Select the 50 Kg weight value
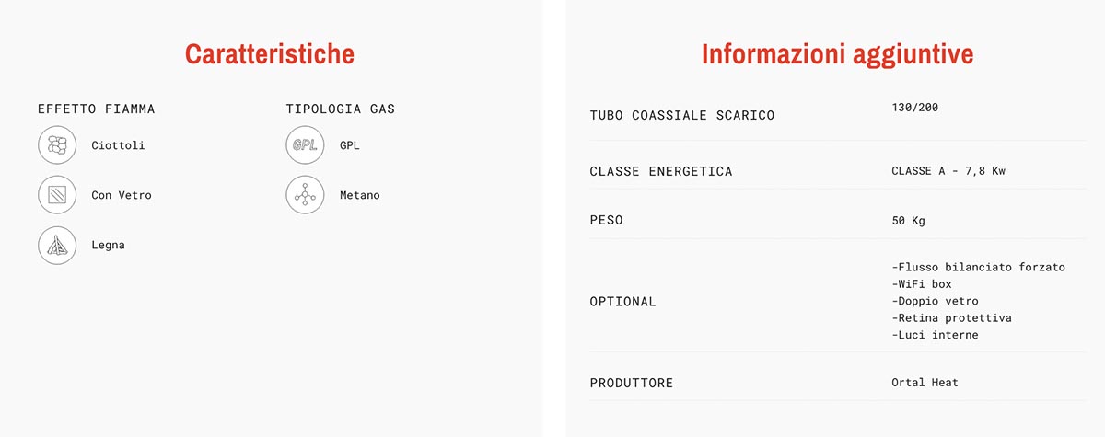Screen dimensions: 1105x437 908,221
